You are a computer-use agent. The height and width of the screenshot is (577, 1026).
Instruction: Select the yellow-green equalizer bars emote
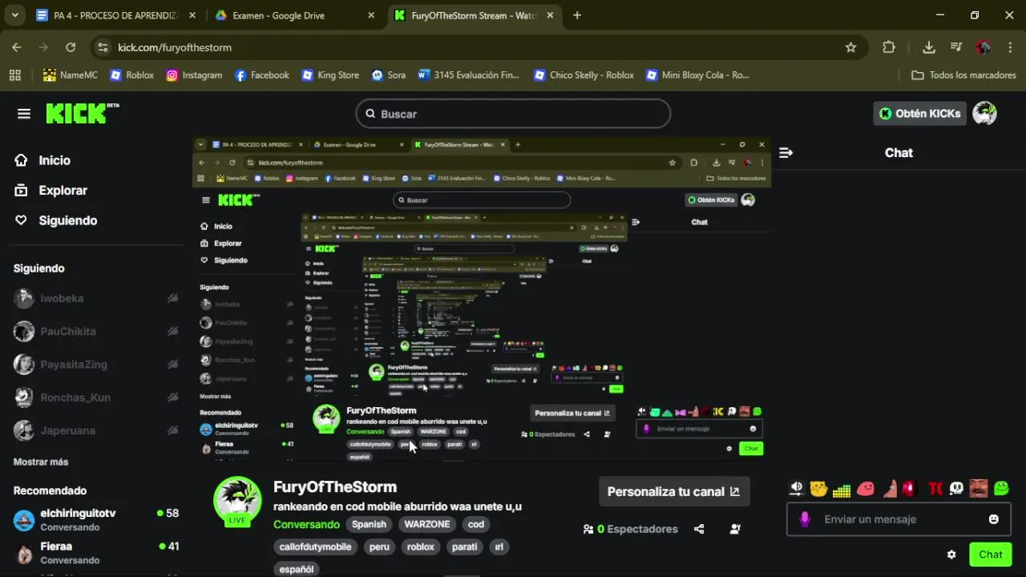click(842, 489)
